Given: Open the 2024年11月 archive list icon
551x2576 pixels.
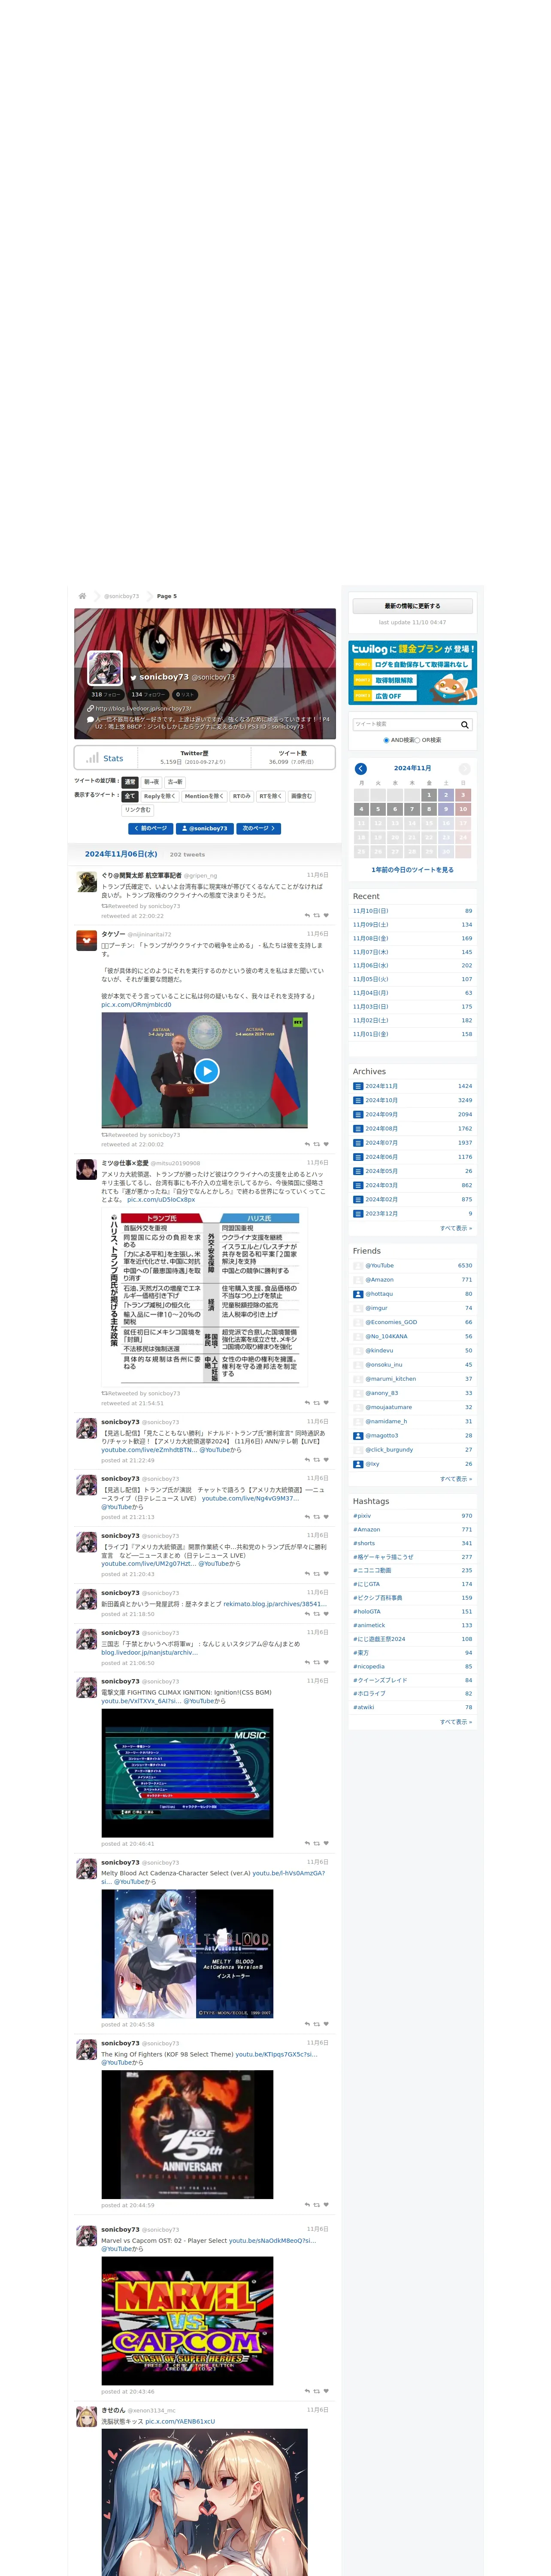Looking at the screenshot, I should pyautogui.click(x=358, y=1086).
